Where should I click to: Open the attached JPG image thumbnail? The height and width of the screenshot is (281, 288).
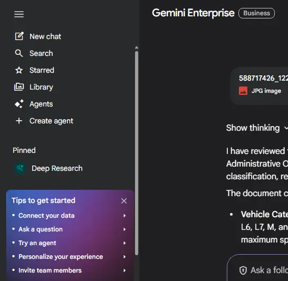[x=243, y=91]
